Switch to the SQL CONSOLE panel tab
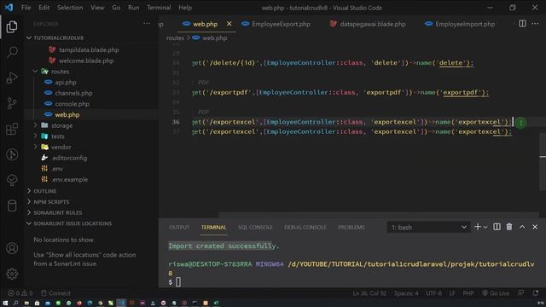546x307 pixels. click(255, 228)
